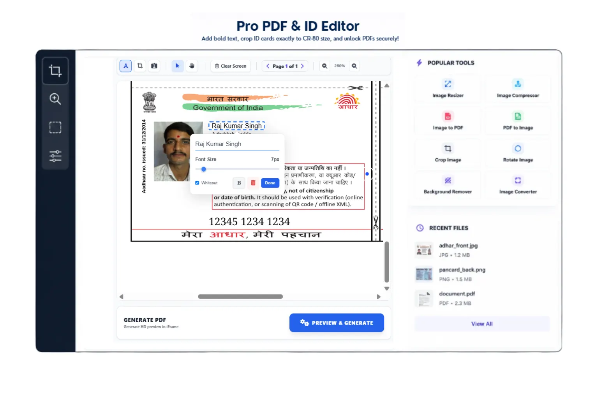The height and width of the screenshot is (400, 596).
Task: Open the Rotate Image tool
Action: (518, 153)
